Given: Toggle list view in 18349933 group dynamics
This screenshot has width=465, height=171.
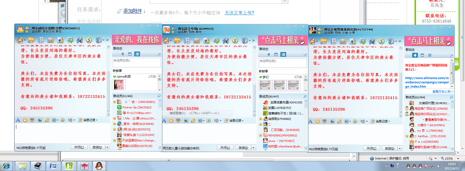Looking at the screenshot, I should click(283, 54).
